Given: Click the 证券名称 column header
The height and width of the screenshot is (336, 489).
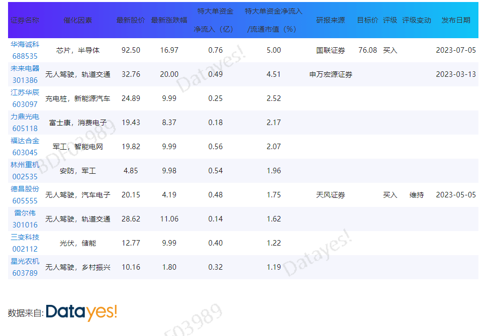Looking at the screenshot, I should (25, 21).
